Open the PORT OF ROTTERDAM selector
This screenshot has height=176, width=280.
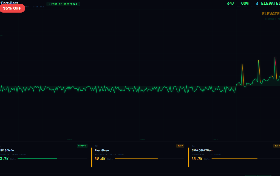63,4
